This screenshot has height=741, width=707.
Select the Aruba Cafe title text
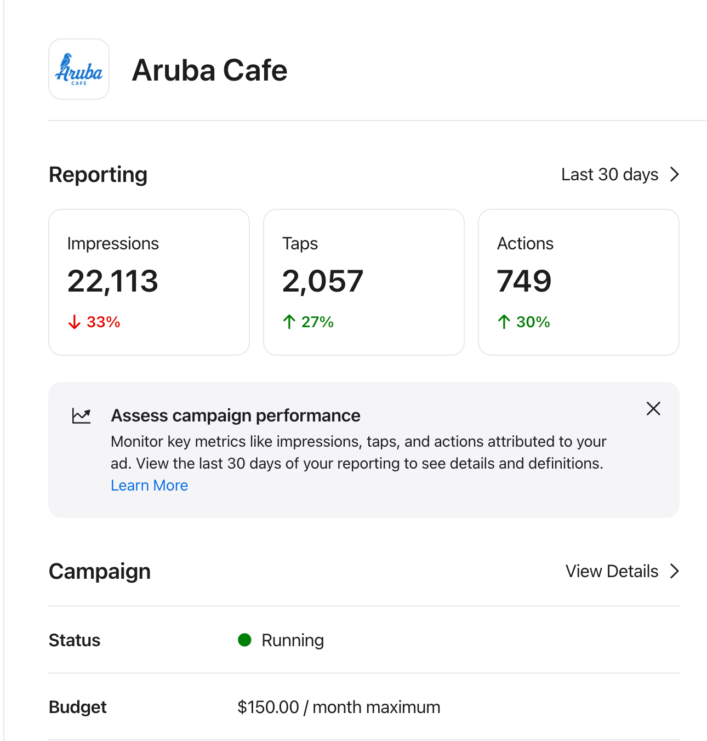coord(209,70)
